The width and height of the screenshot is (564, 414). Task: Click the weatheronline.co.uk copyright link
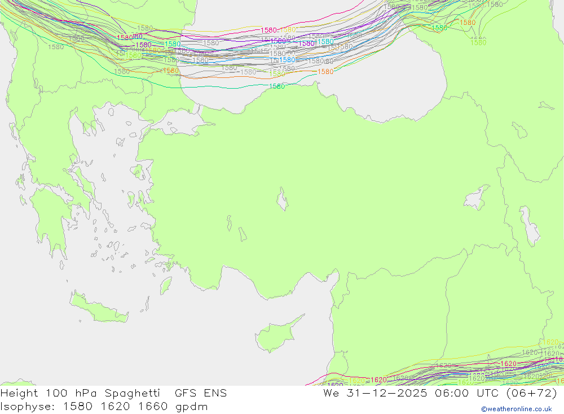click(x=517, y=409)
